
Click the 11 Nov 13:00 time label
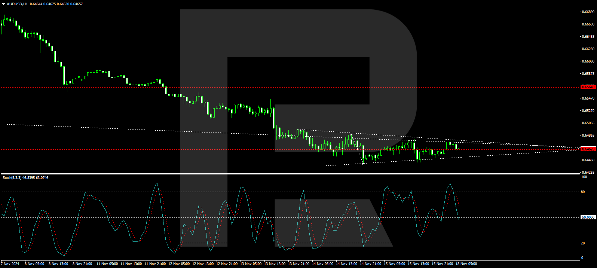click(131, 264)
